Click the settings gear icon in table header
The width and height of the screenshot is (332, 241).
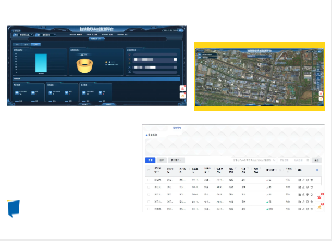[318, 169]
